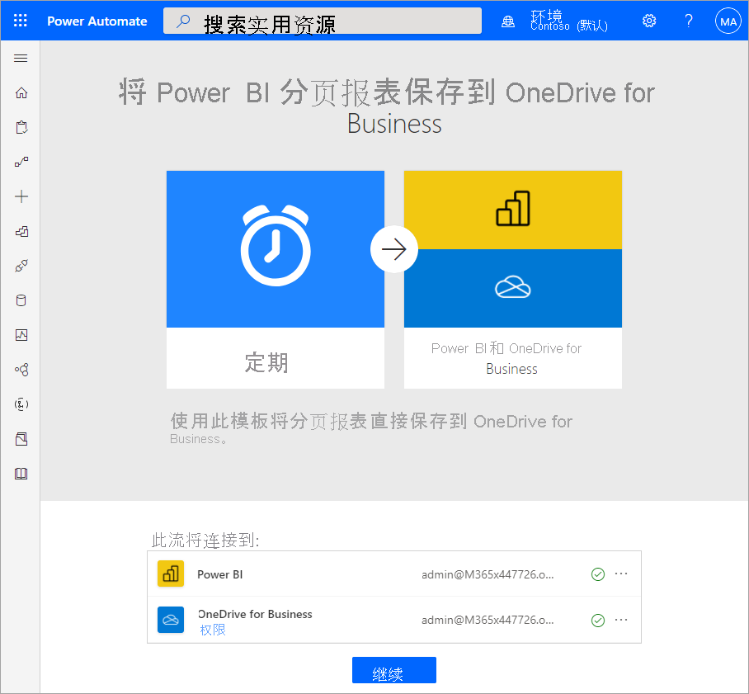Open the settings gear icon
Image resolution: width=749 pixels, height=694 pixels.
648,21
